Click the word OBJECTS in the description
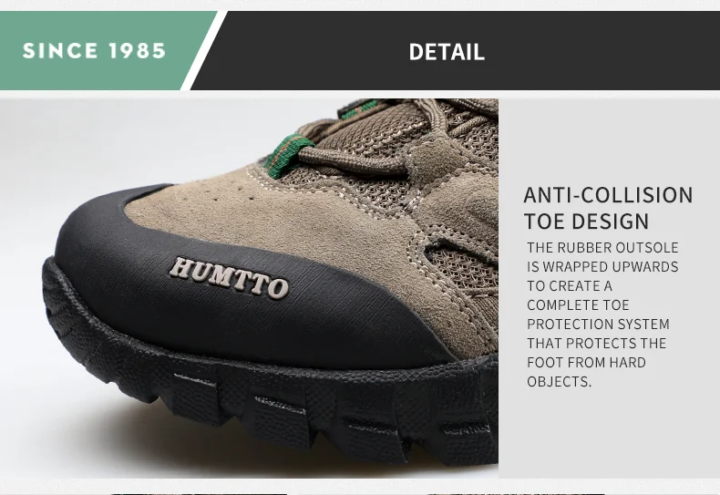 (x=560, y=382)
